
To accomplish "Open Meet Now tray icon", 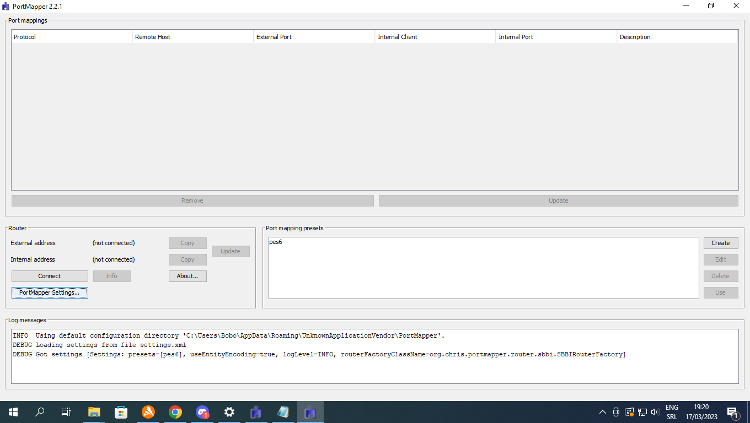I will [x=617, y=412].
